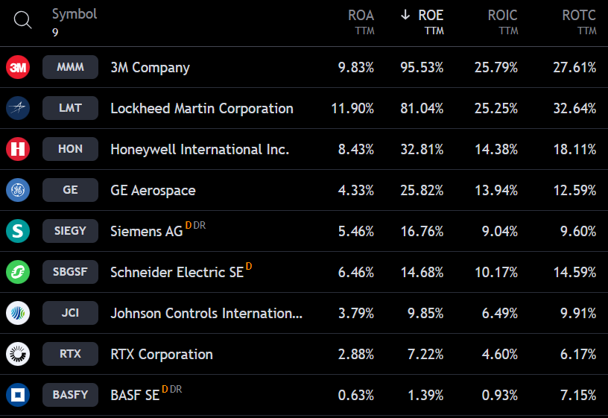Click the GE Aerospace logo icon
Screen dimensions: 608x418
coord(18,190)
